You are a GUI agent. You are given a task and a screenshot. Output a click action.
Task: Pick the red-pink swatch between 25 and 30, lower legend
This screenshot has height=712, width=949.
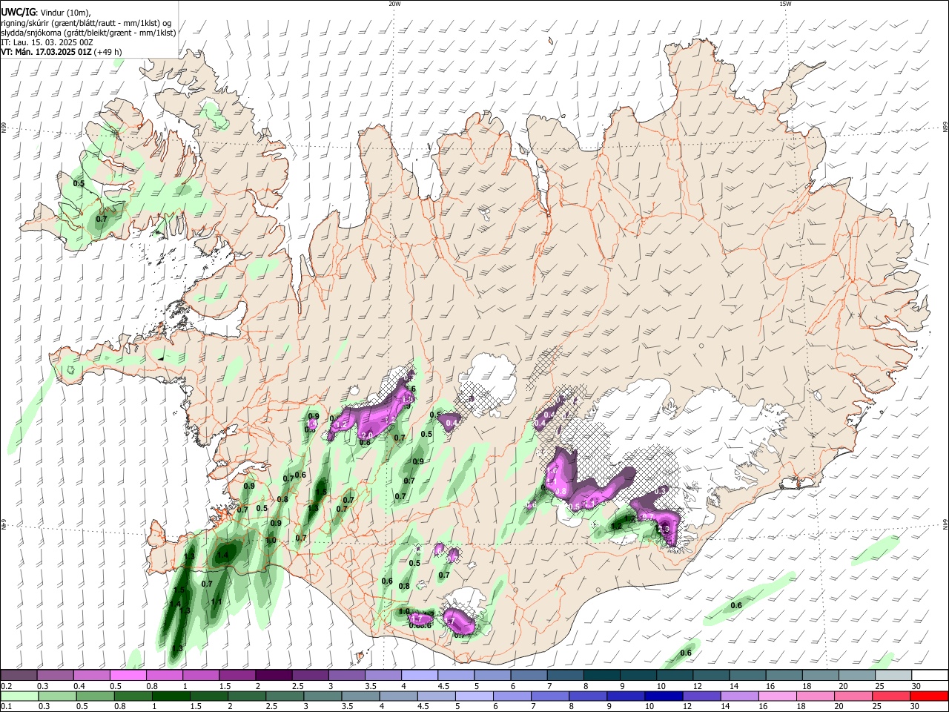891,696
